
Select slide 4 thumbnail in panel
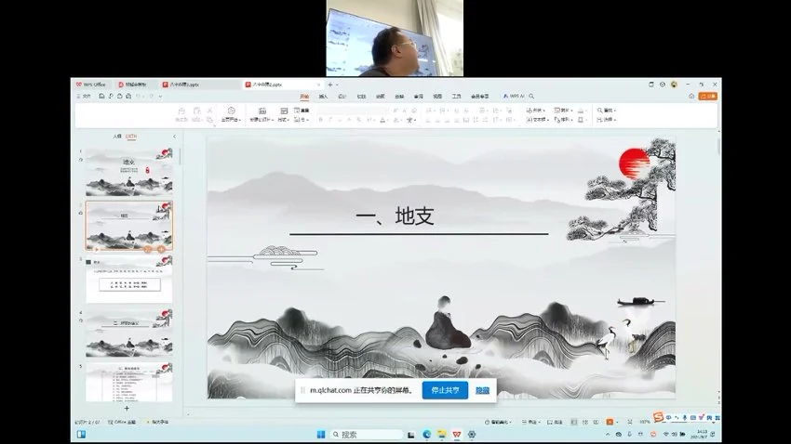[x=129, y=333]
